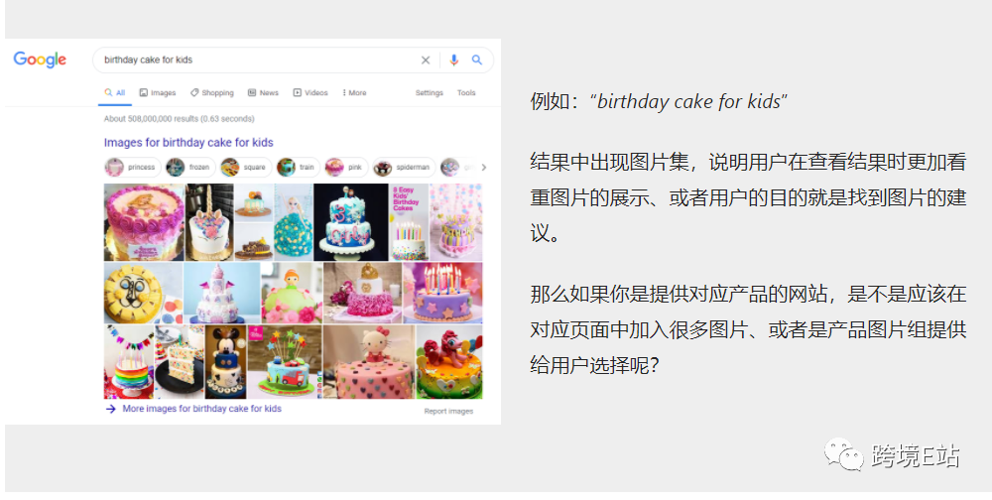Click the blue search magnifier icon
The image size is (992, 500).
(477, 60)
